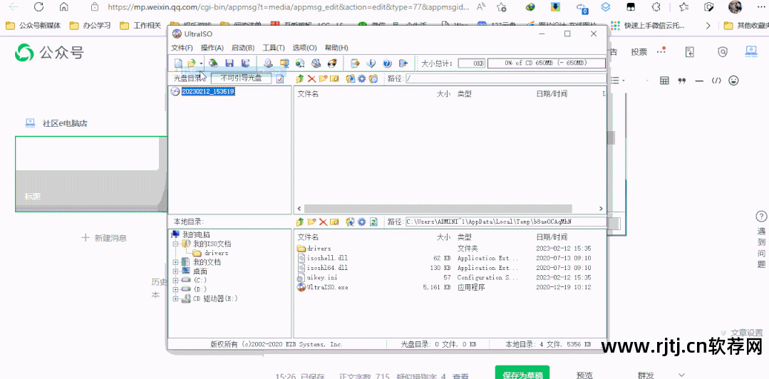The image size is (769, 379).
Task: Click the refresh icon in local directory toolbar
Action: 373,222
